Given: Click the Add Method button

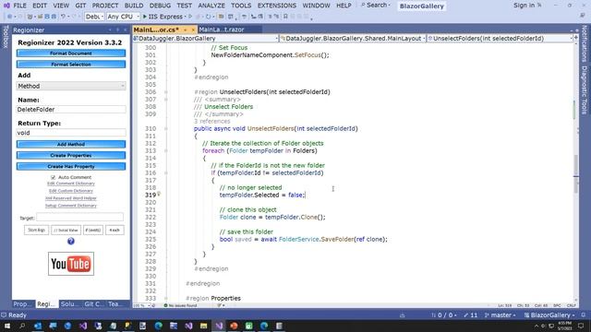Looking at the screenshot, I should [71, 144].
